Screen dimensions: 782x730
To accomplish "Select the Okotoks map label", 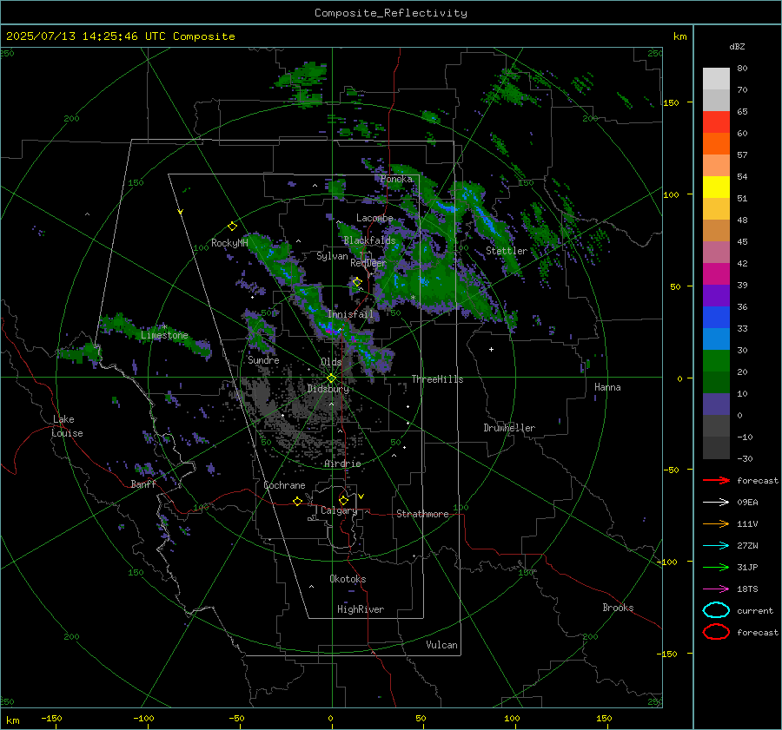I will (x=348, y=579).
